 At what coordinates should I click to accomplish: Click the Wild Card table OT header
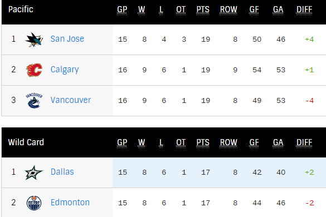pyautogui.click(x=181, y=143)
